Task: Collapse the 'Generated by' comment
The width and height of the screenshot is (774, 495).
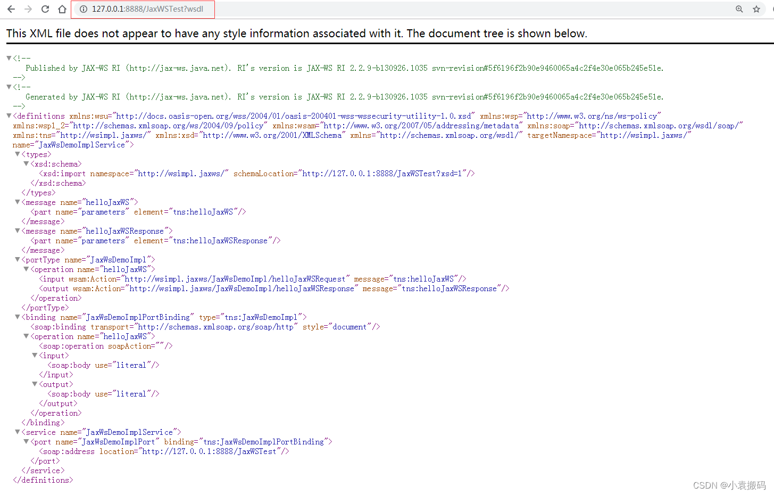Action: click(9, 87)
